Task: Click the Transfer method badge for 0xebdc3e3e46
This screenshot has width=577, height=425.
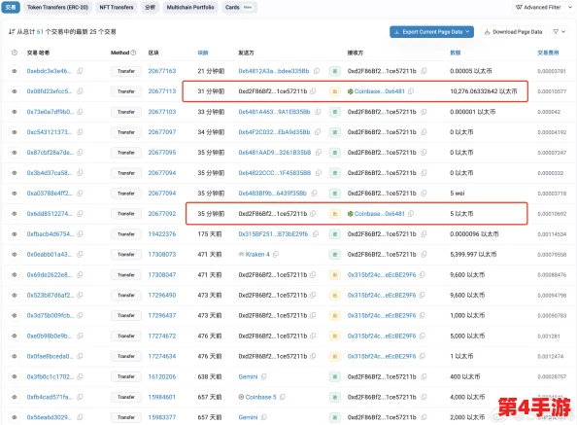Action: click(126, 71)
